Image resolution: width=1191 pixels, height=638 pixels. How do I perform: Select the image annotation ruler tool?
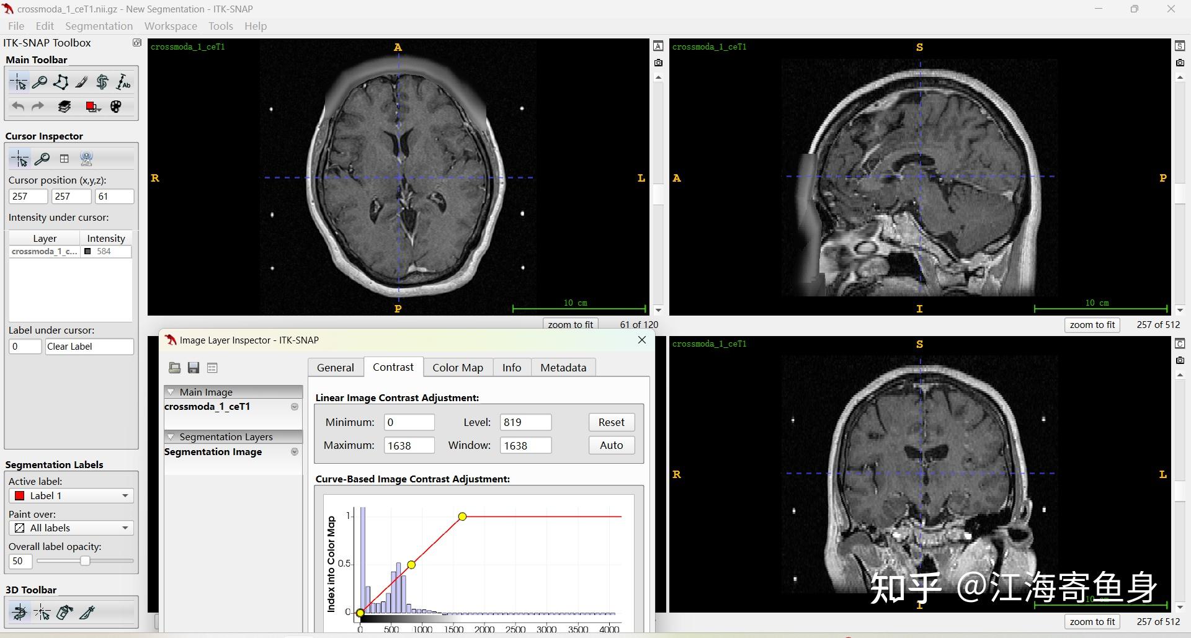coord(123,82)
